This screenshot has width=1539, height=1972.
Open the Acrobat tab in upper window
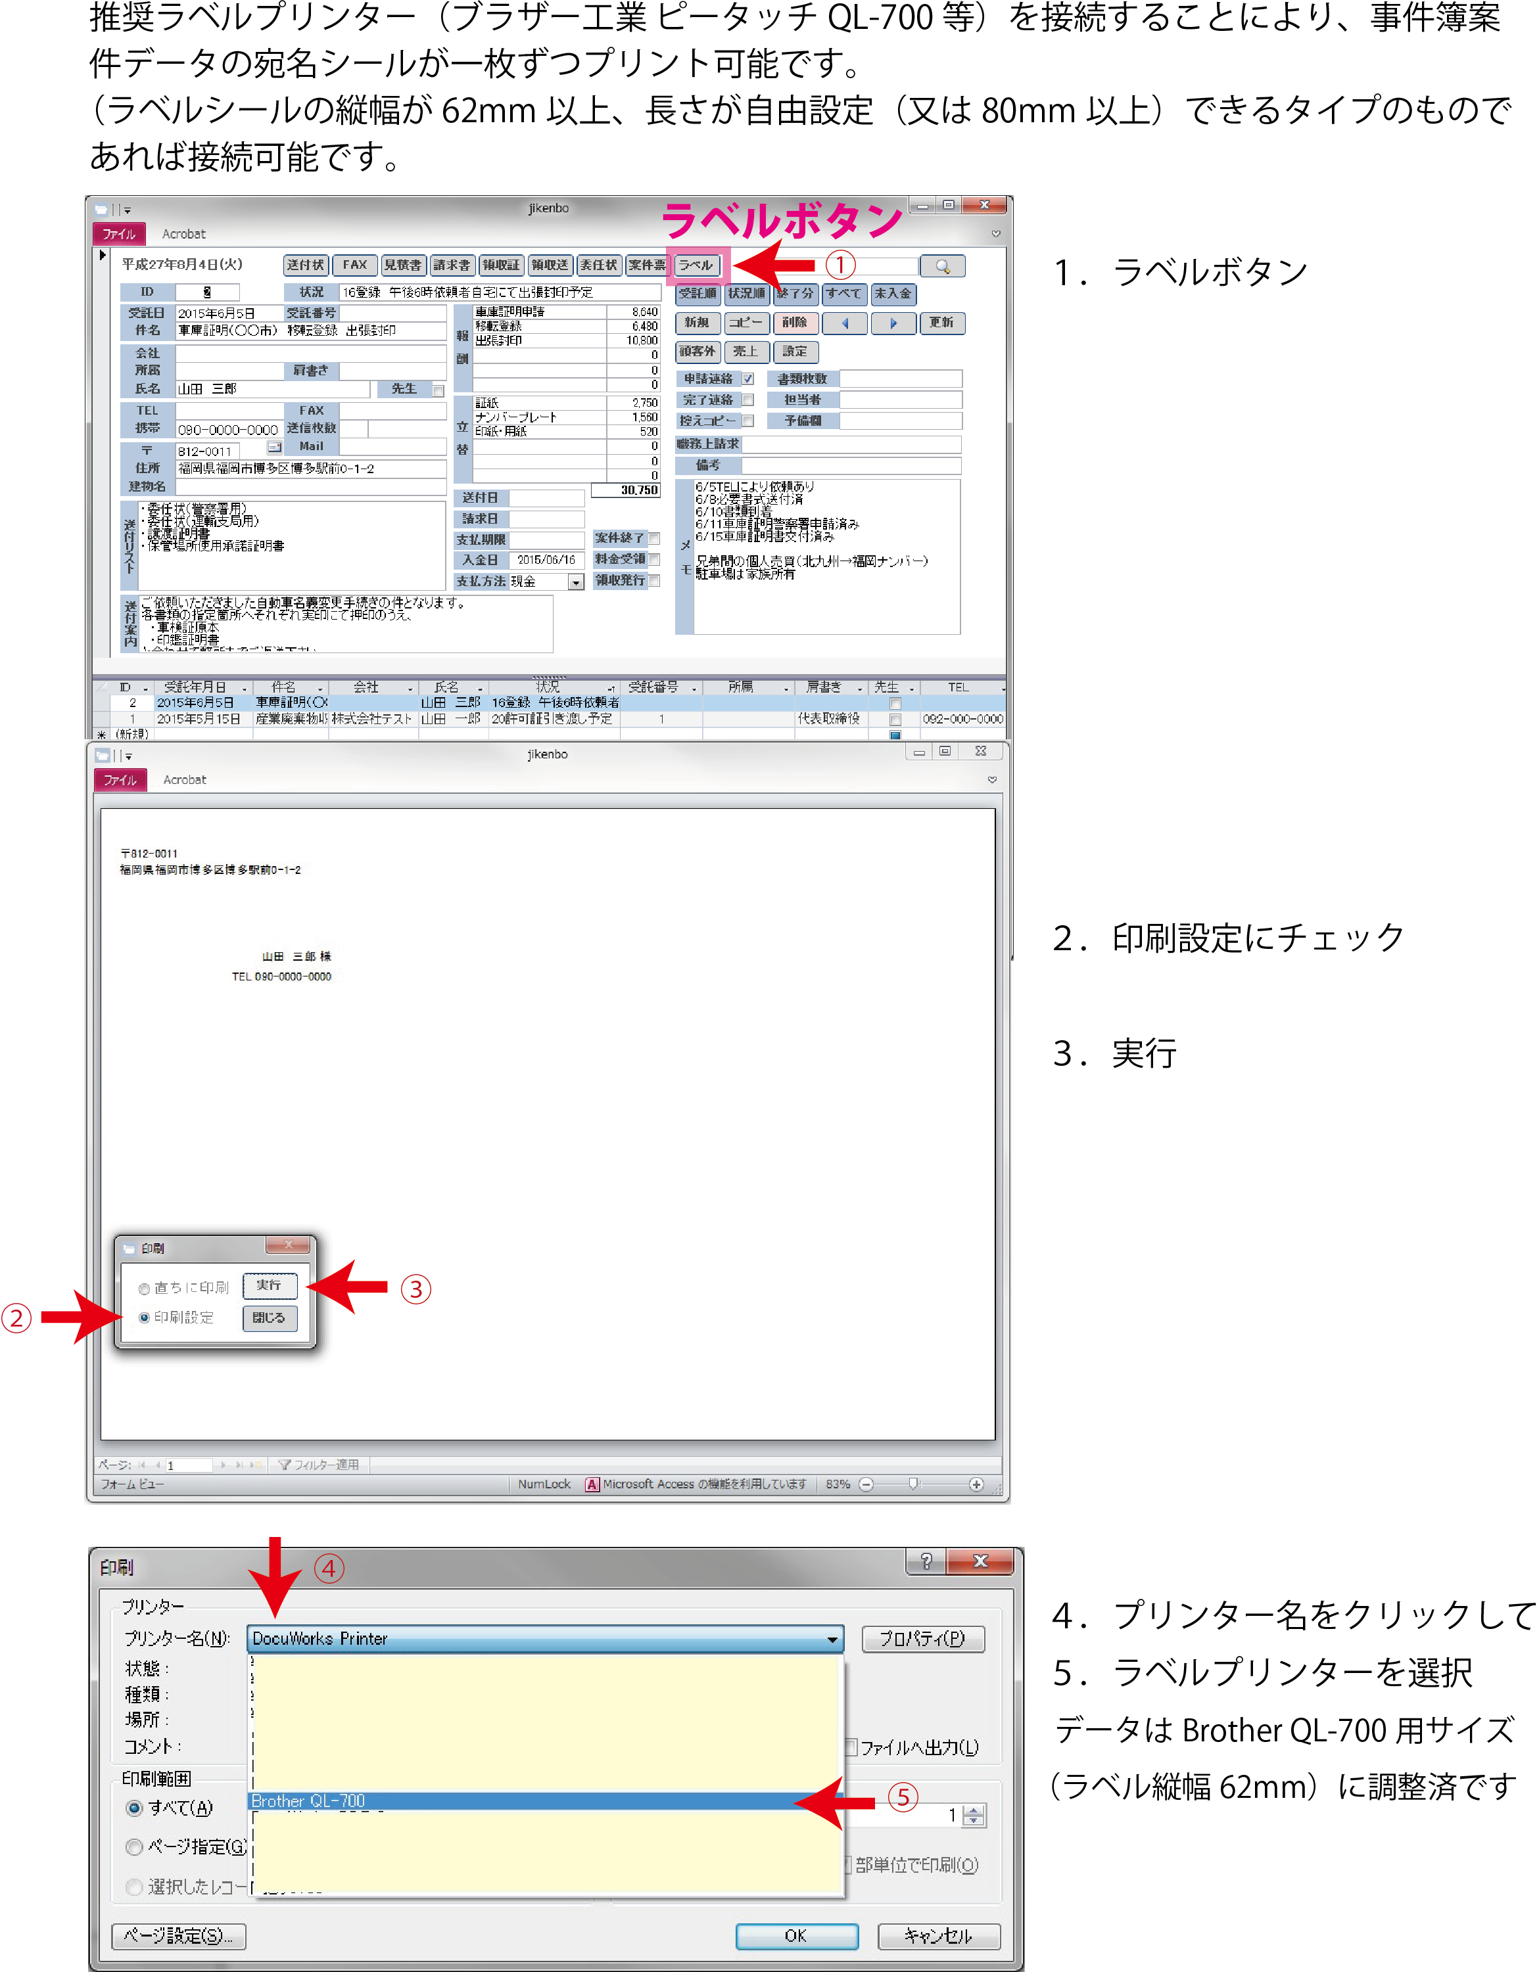coord(183,234)
